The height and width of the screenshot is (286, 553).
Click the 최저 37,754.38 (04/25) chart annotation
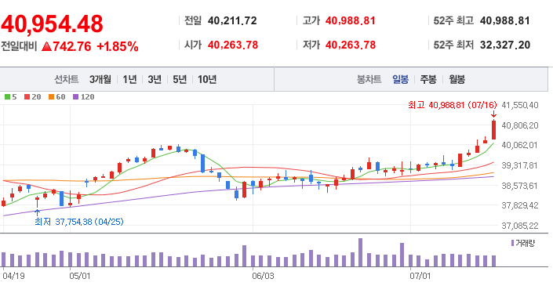coord(79,222)
